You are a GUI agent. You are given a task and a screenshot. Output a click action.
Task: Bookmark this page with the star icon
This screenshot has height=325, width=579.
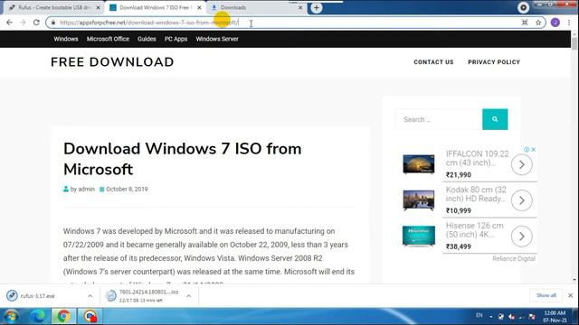coord(538,23)
